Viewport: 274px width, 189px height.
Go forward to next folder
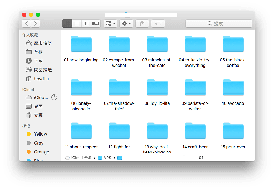tap(35, 23)
